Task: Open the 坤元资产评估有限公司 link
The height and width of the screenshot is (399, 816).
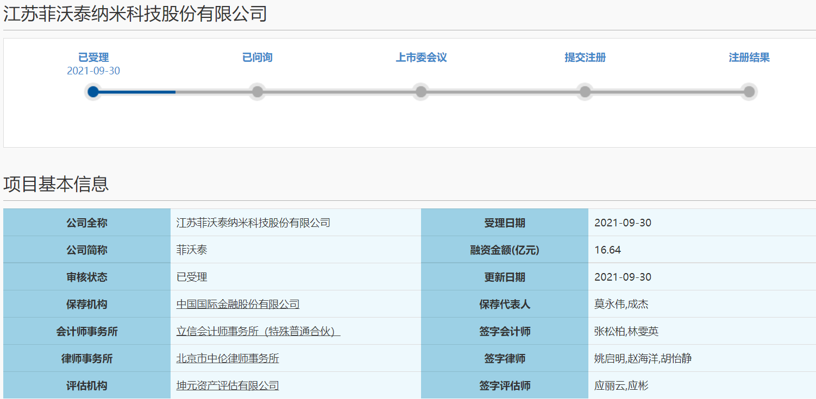Action: 228,385
